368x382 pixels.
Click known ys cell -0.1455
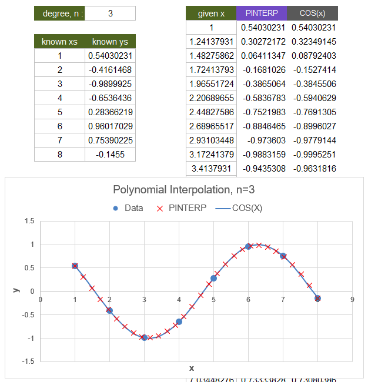click(x=110, y=155)
